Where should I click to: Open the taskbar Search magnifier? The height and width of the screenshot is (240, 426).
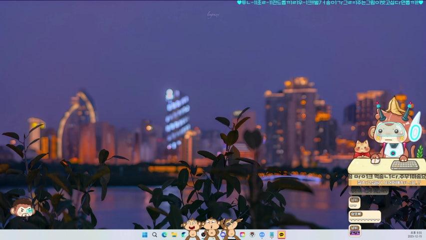click(155, 235)
